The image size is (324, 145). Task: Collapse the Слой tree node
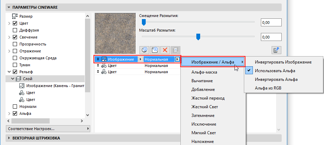(x=13, y=79)
